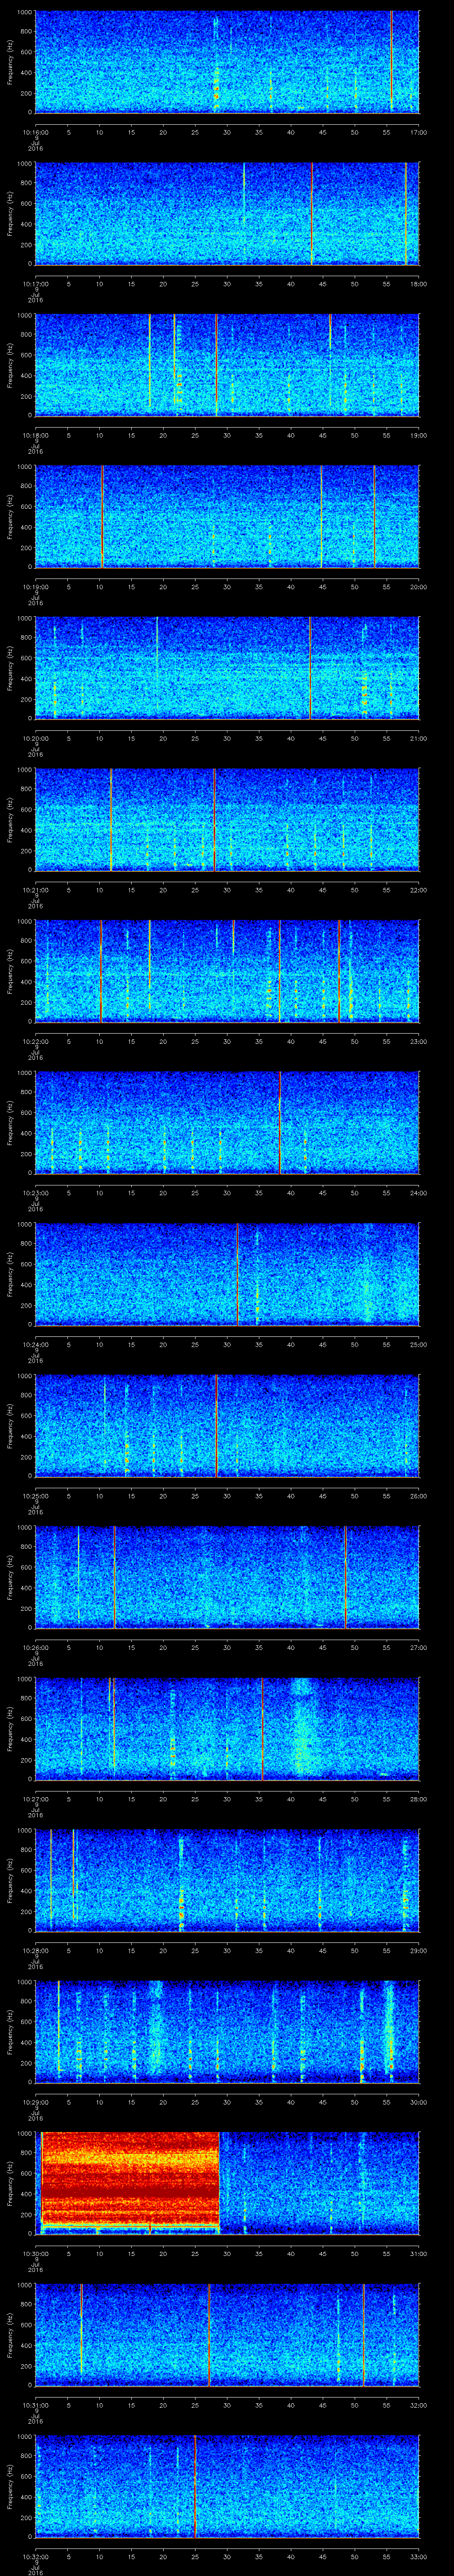Click the red broadband noise burst in the 10:30:00 panel

click(x=130, y=2183)
